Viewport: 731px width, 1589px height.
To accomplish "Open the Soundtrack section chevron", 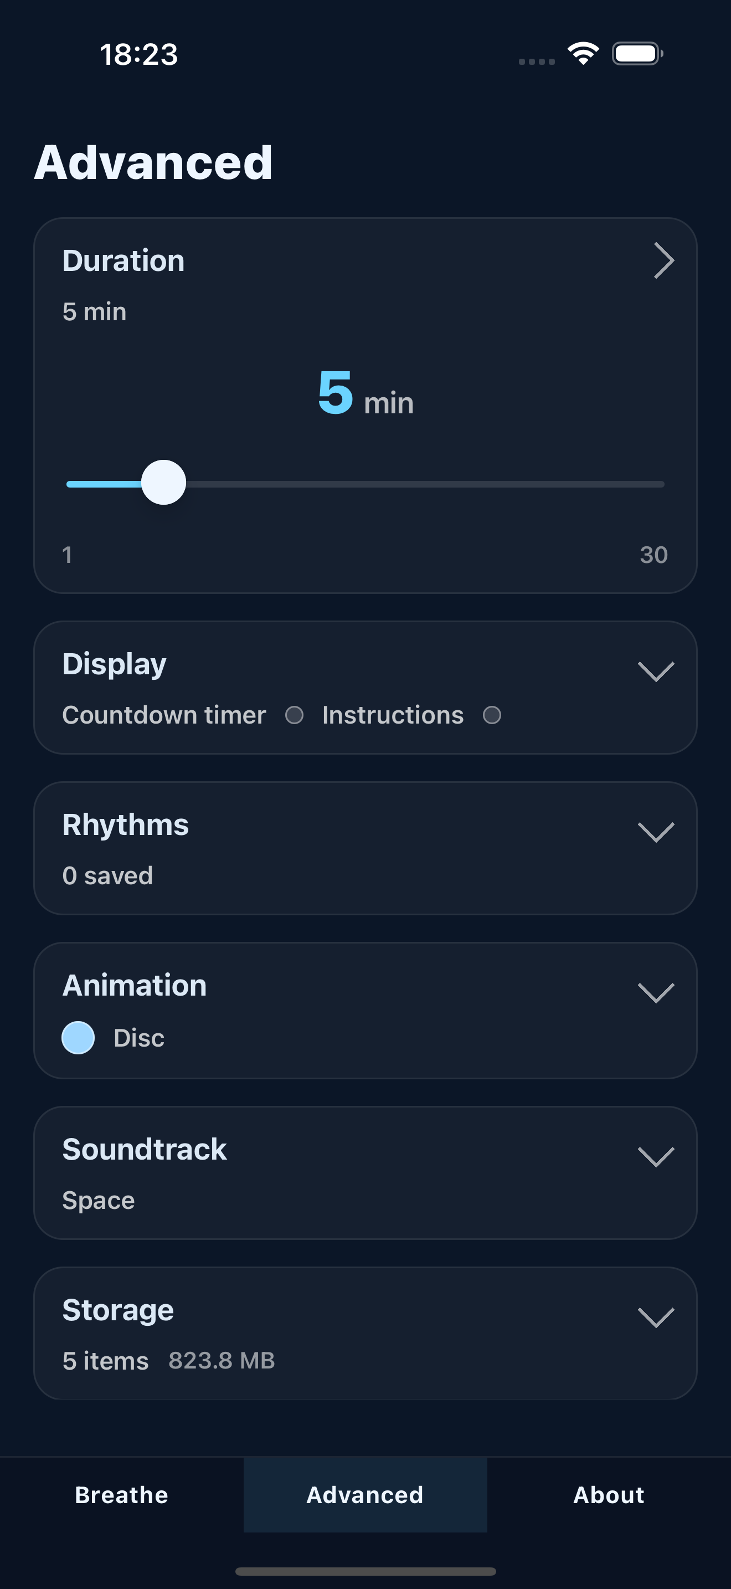I will (x=656, y=1157).
